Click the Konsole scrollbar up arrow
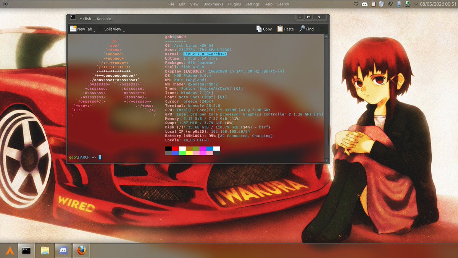The image size is (458, 258). click(326, 37)
